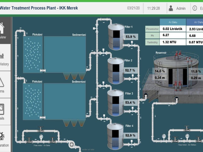The height and width of the screenshot is (152, 203).
Task: Open the Details sidebar icon
Action: pos(2,109)
